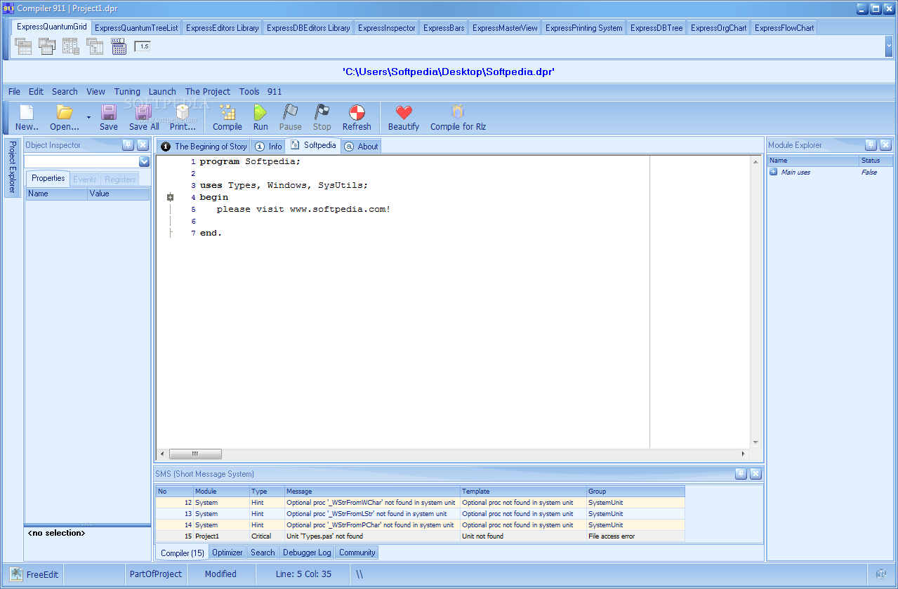This screenshot has width=898, height=589.
Task: Click the Save floppy disk icon
Action: click(109, 112)
